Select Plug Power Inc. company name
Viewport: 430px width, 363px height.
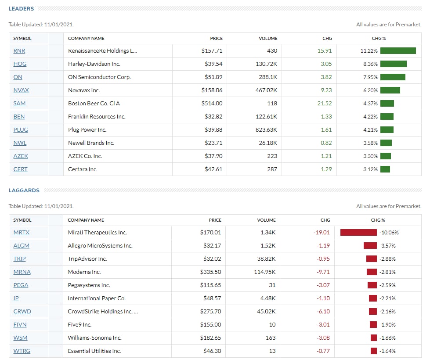click(87, 129)
